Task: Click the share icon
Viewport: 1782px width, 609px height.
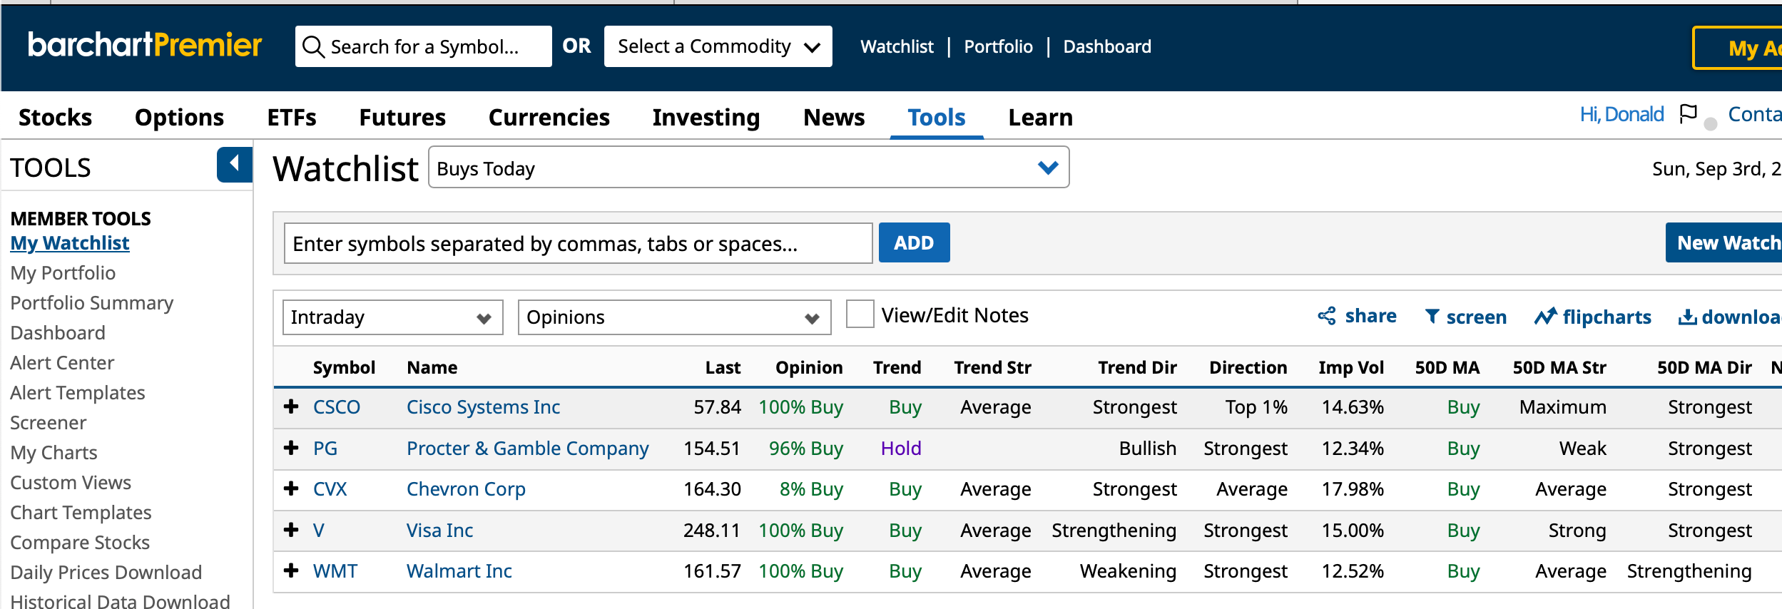Action: 1327,316
